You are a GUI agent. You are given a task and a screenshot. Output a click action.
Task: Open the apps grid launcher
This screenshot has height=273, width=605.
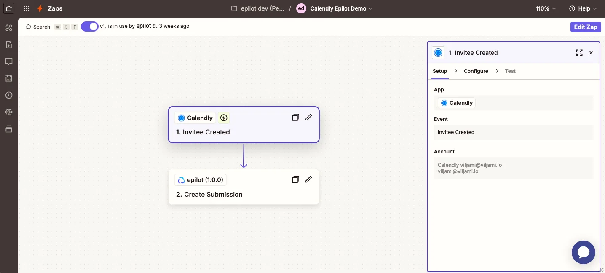(x=27, y=8)
